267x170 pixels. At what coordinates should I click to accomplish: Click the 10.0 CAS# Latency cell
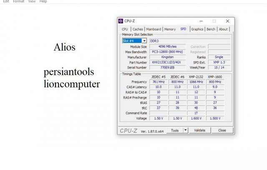159,87
